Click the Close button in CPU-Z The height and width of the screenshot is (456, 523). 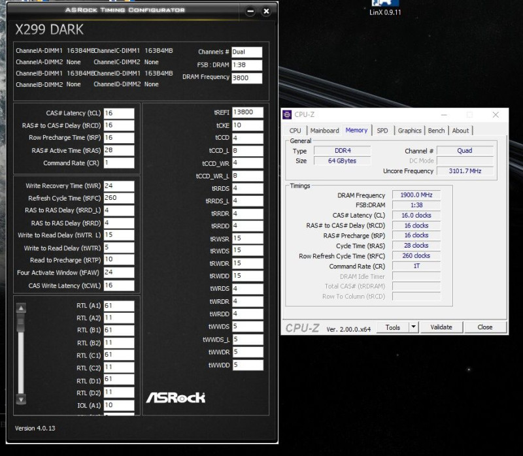coord(485,327)
